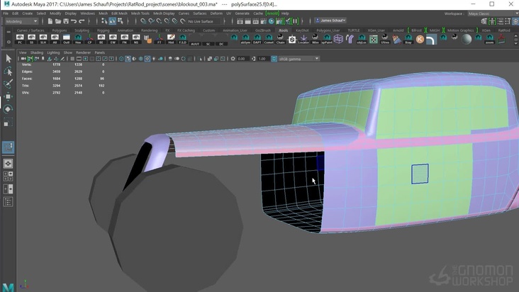519x292 pixels.
Task: Select the arrow Select tool
Action: point(8,59)
